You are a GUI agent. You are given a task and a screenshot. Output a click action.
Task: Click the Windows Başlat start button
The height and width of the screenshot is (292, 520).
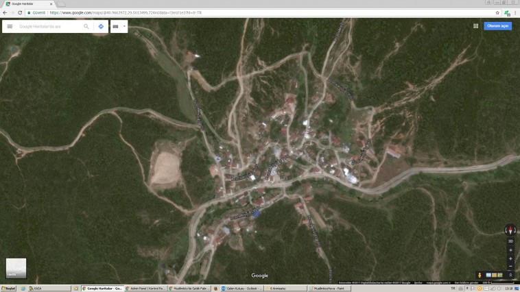click(9, 289)
